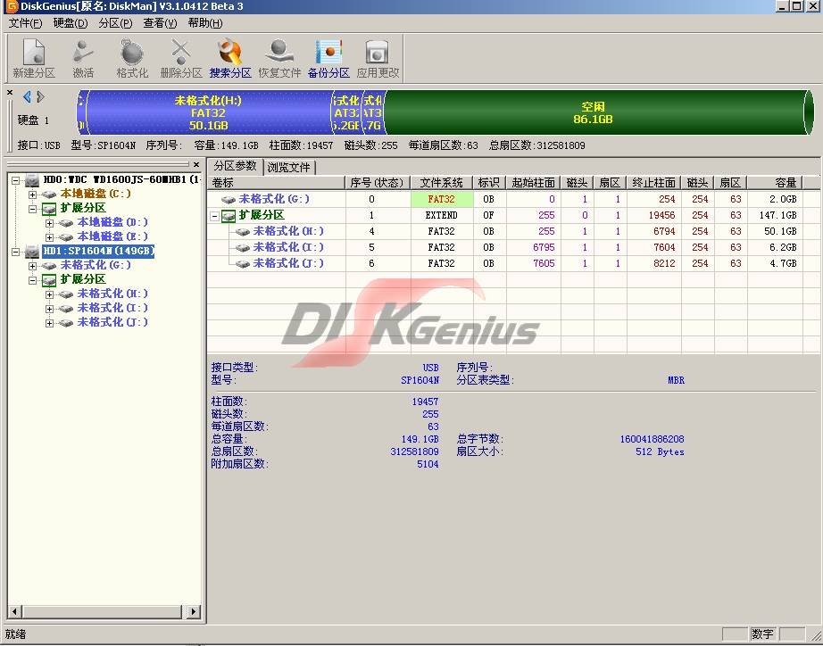
Task: Open the 分区(P) menu
Action: pos(115,23)
